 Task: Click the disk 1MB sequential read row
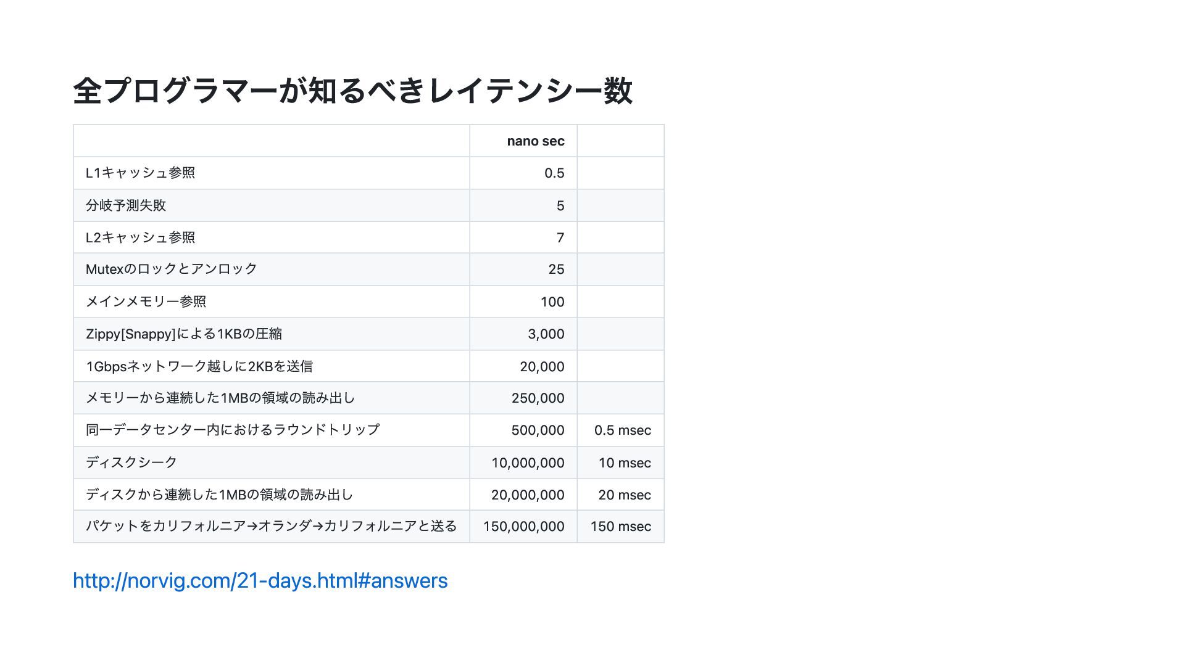pyautogui.click(x=219, y=495)
